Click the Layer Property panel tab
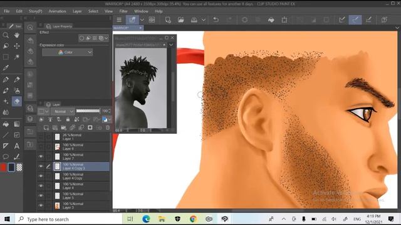 coord(60,26)
